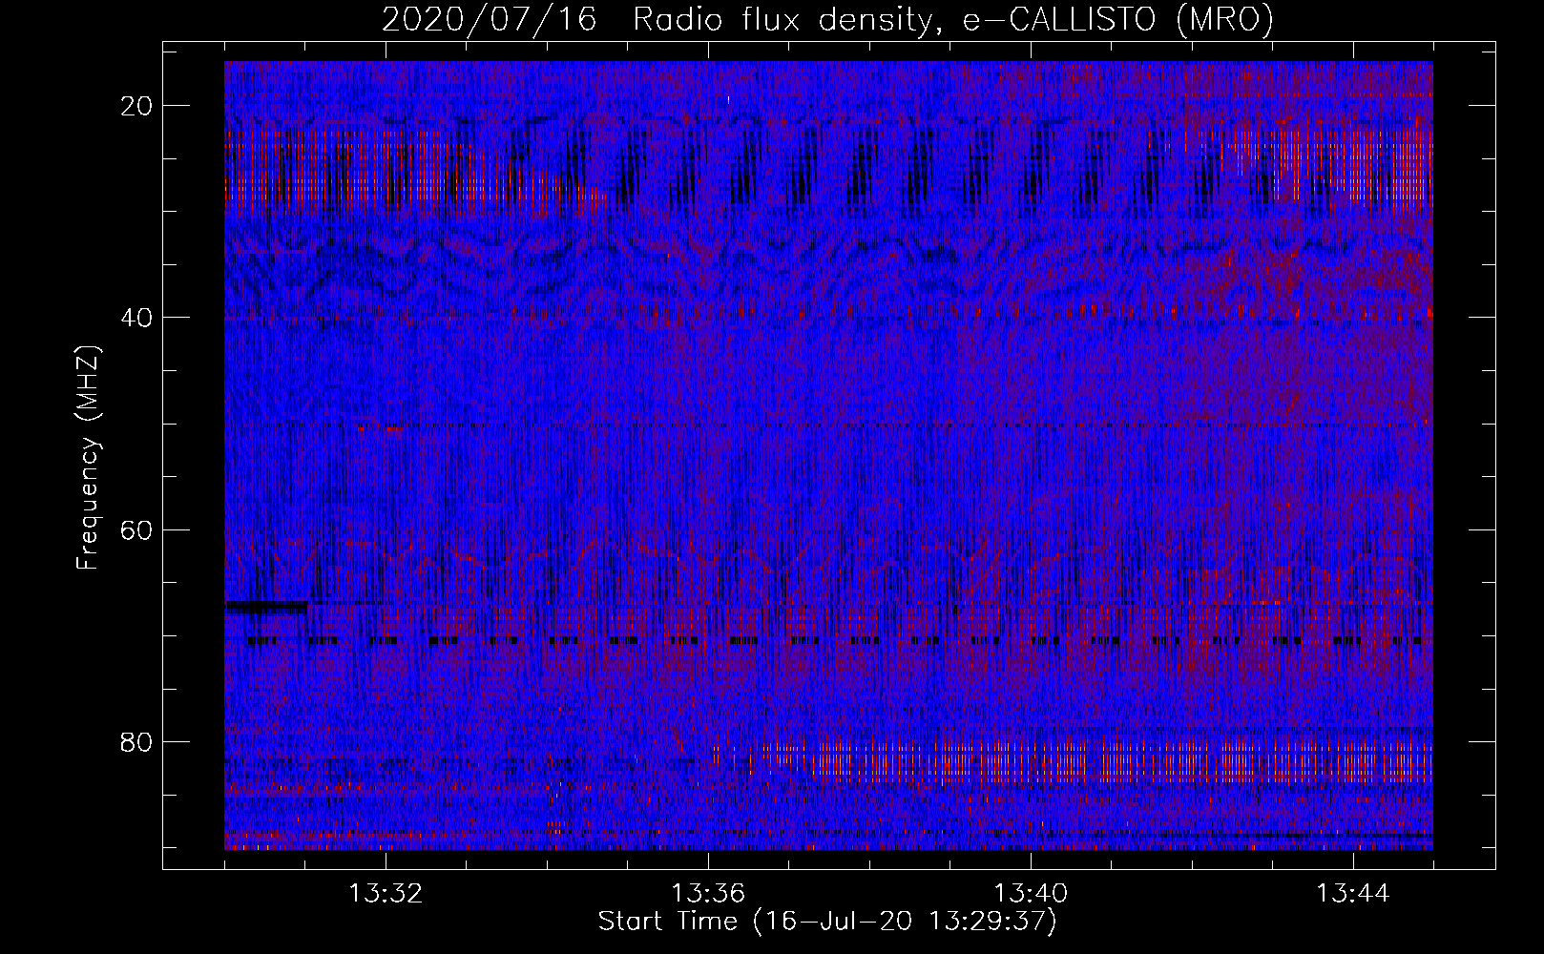Screen dimensions: 1544x954
Task: Click the plot title 'Radio flux density, e-CALLISTO (MRO)'
Action: (953, 19)
